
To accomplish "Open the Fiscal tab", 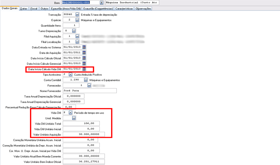I will [34, 9].
